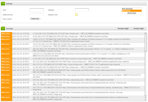This screenshot has width=148, height=102.
Task: Click the Live logs header title
Action: [x=9, y=29]
